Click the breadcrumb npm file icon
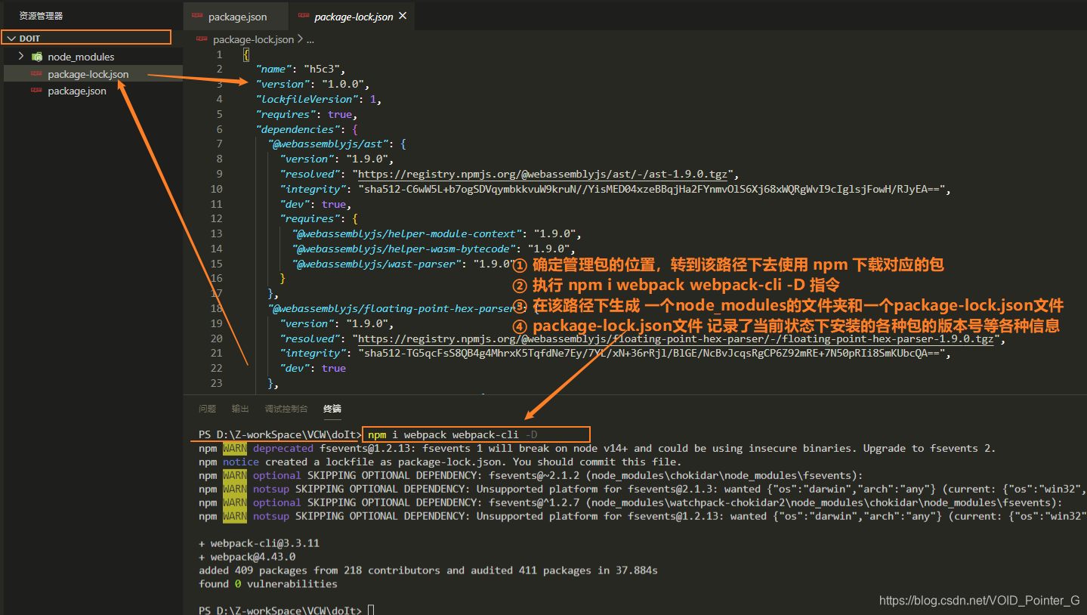Viewport: 1087px width, 615px height. (x=202, y=39)
